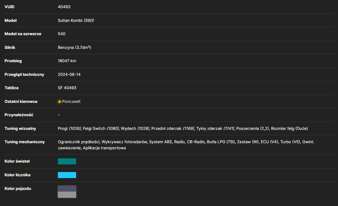Click the ECU (V4) entry
The width and height of the screenshot is (338, 206).
pyautogui.click(x=269, y=142)
